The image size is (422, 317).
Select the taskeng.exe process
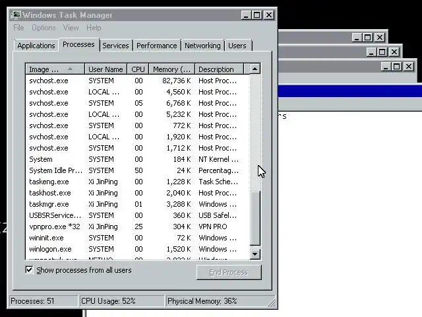[x=137, y=182]
